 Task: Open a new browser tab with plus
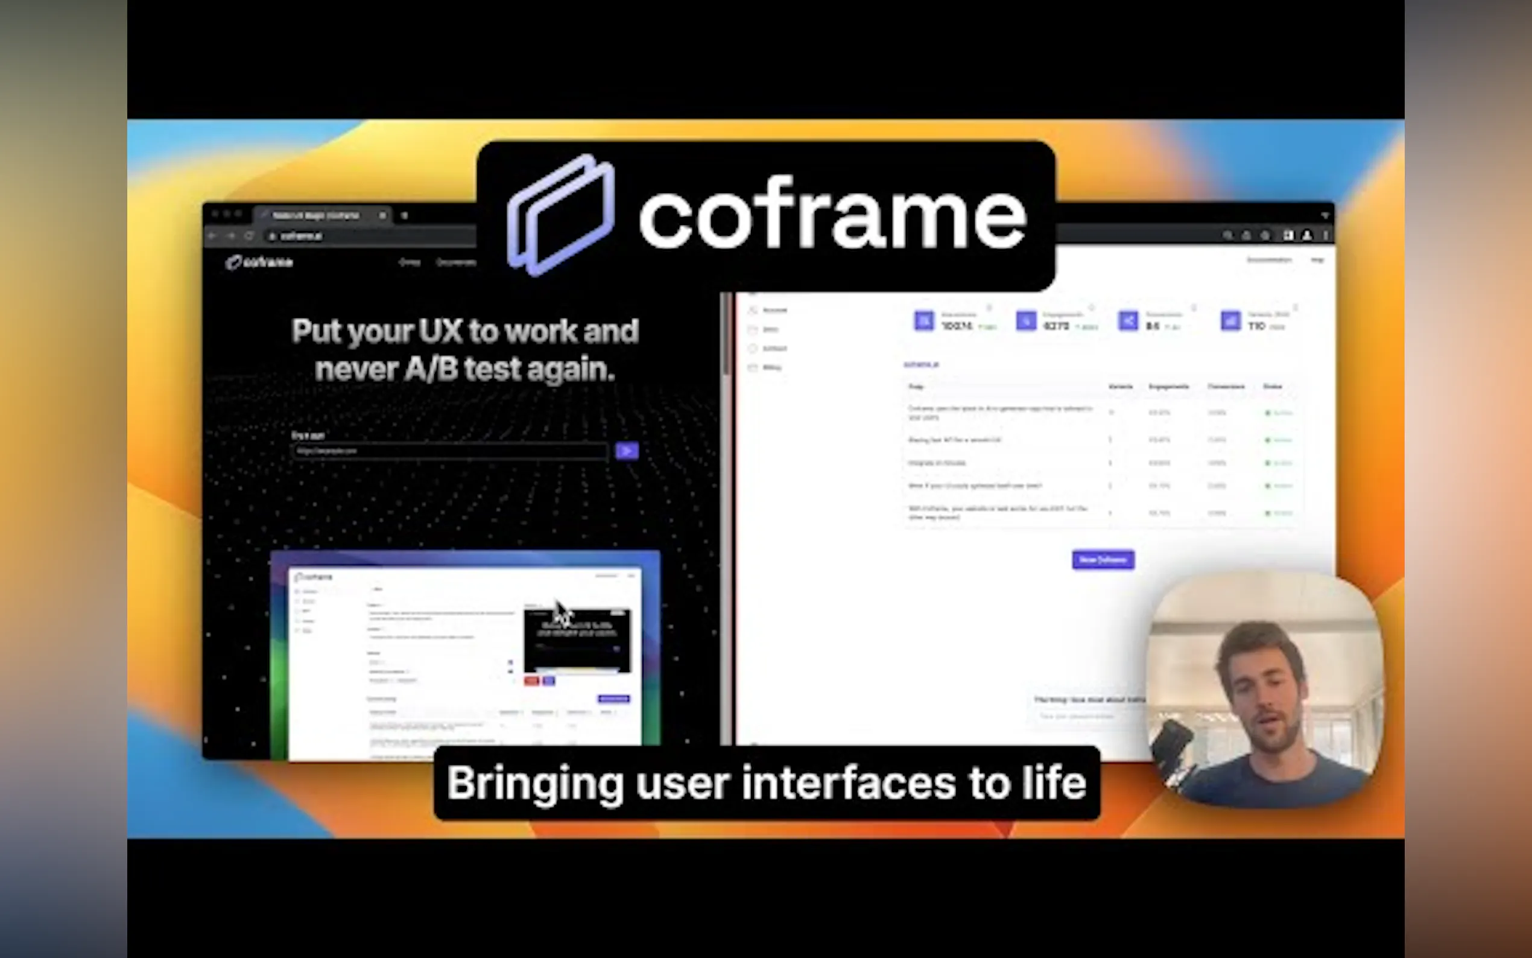click(405, 215)
